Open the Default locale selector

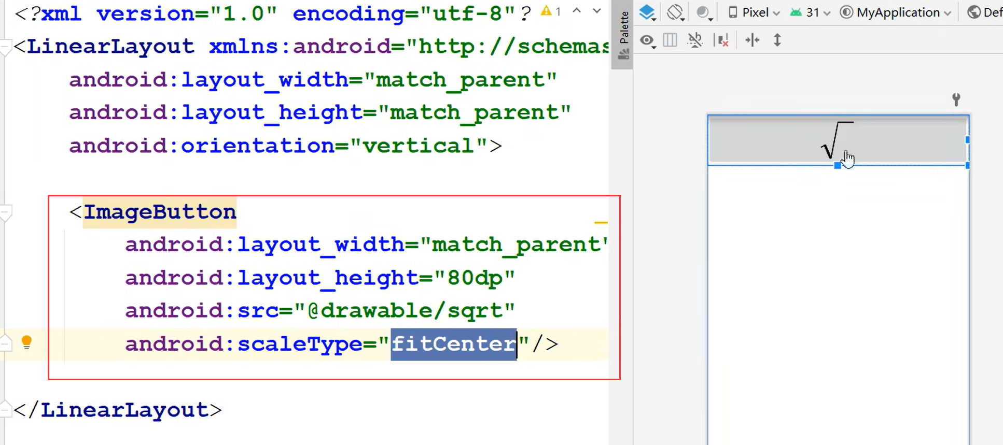click(985, 12)
